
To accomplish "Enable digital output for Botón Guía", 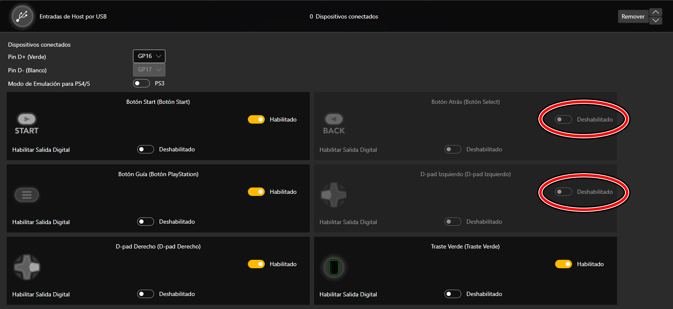I will tap(146, 222).
